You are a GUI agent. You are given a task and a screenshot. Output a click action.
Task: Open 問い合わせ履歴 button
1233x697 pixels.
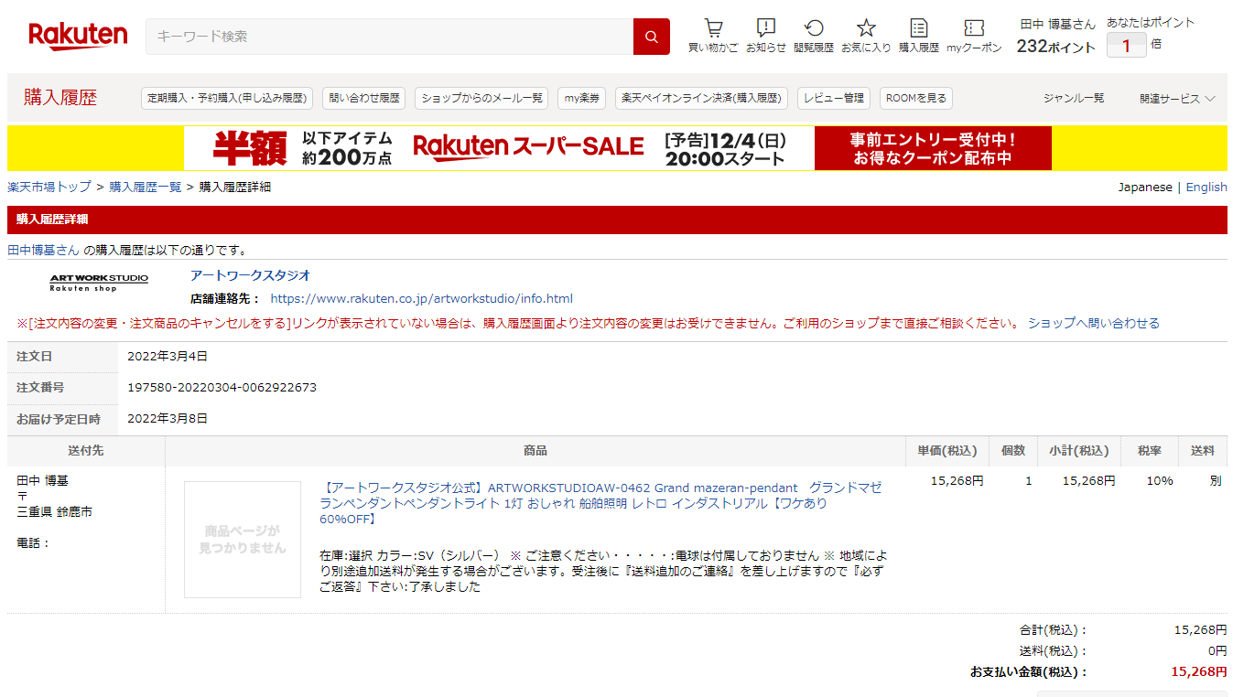[364, 98]
